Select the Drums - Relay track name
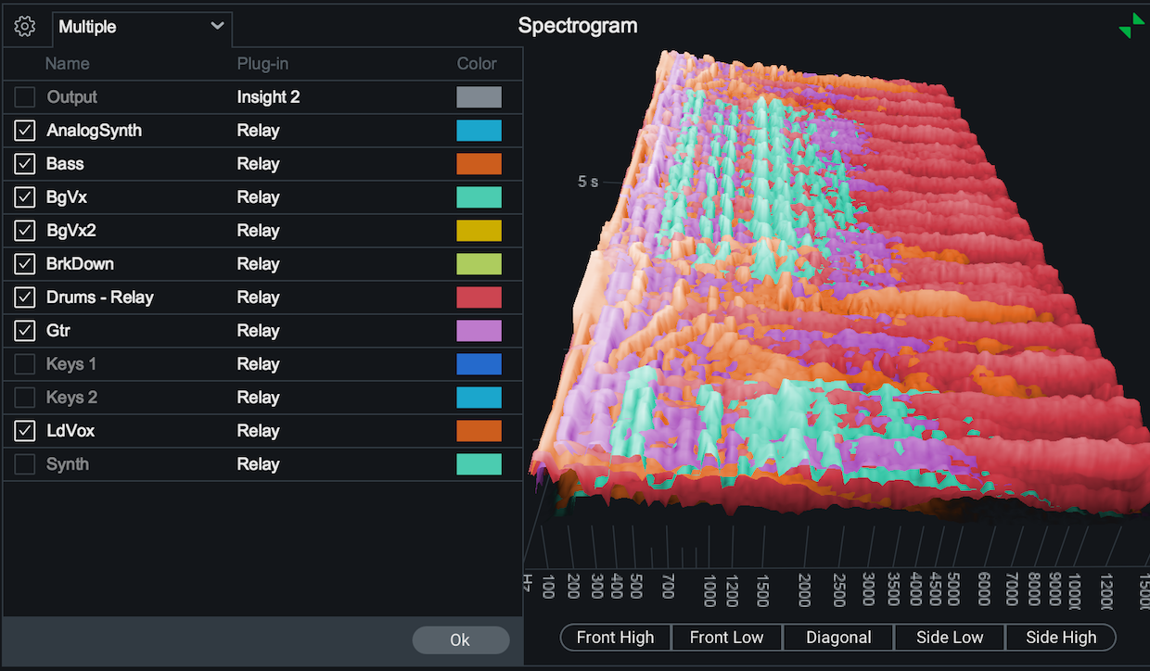The width and height of the screenshot is (1150, 671). [100, 298]
